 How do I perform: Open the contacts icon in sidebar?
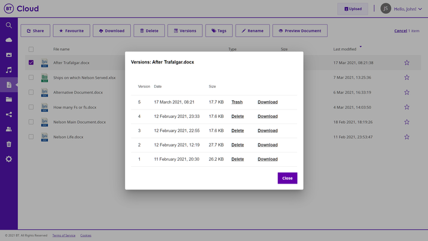9,129
